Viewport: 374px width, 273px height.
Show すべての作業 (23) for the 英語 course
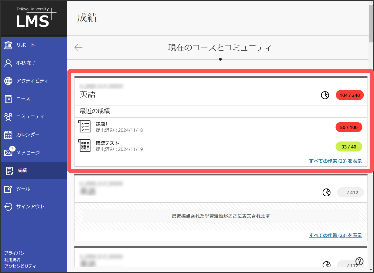click(335, 161)
